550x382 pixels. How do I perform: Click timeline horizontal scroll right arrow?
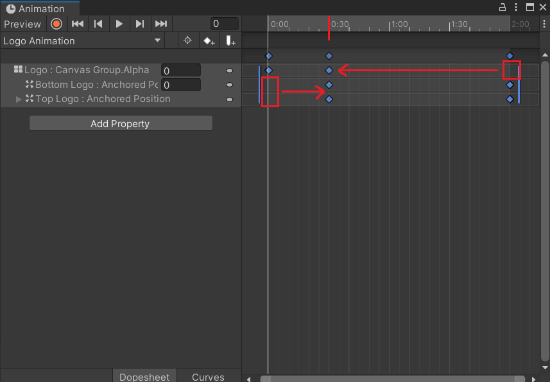(x=534, y=379)
